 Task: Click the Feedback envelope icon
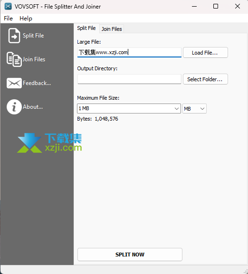[14, 83]
